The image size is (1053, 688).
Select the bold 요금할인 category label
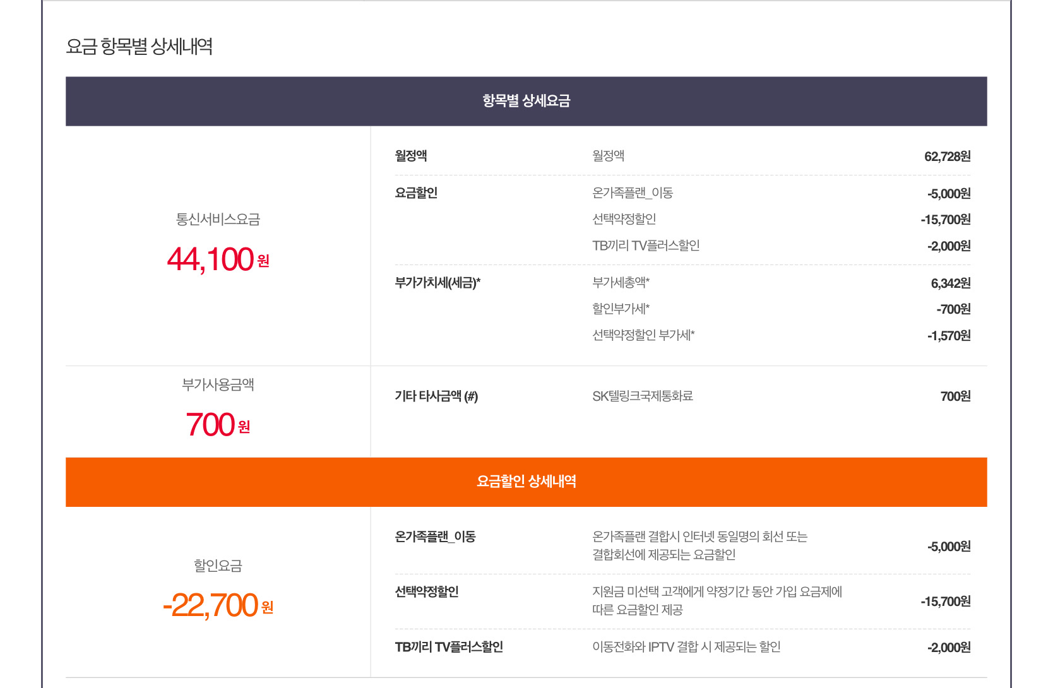click(x=416, y=193)
